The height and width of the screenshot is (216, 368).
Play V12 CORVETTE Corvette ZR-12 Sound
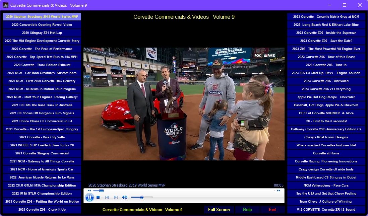coord(326,209)
